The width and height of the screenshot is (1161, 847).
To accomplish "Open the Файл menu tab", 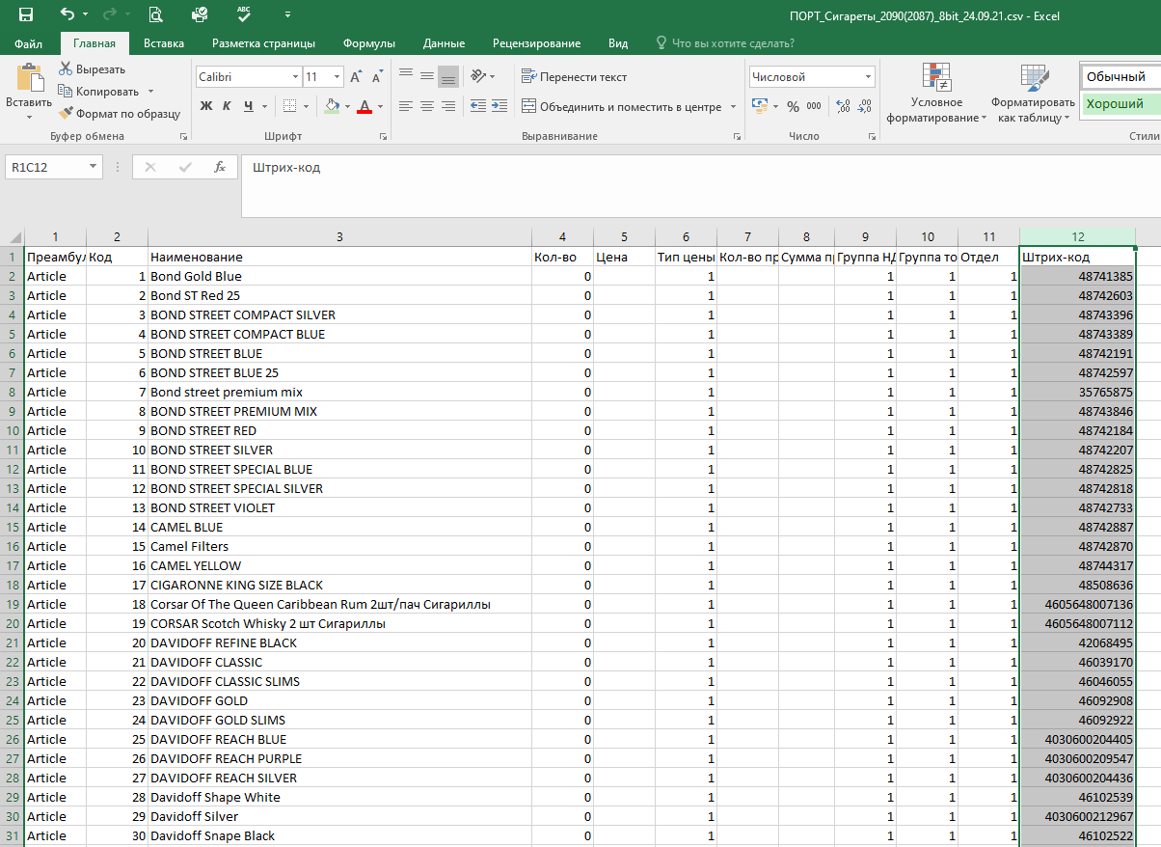I will [x=28, y=43].
